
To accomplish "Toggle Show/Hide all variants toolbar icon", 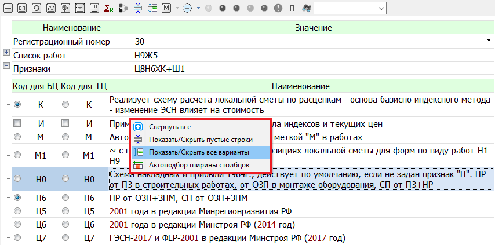I will pos(153,8).
